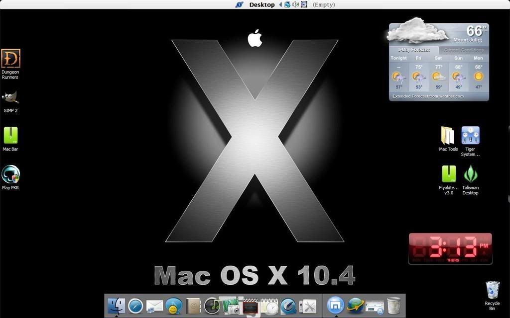Screen dimensions: 510x318
Task: Launch the iMovie clapperboard in the dock
Action: [x=250, y=306]
